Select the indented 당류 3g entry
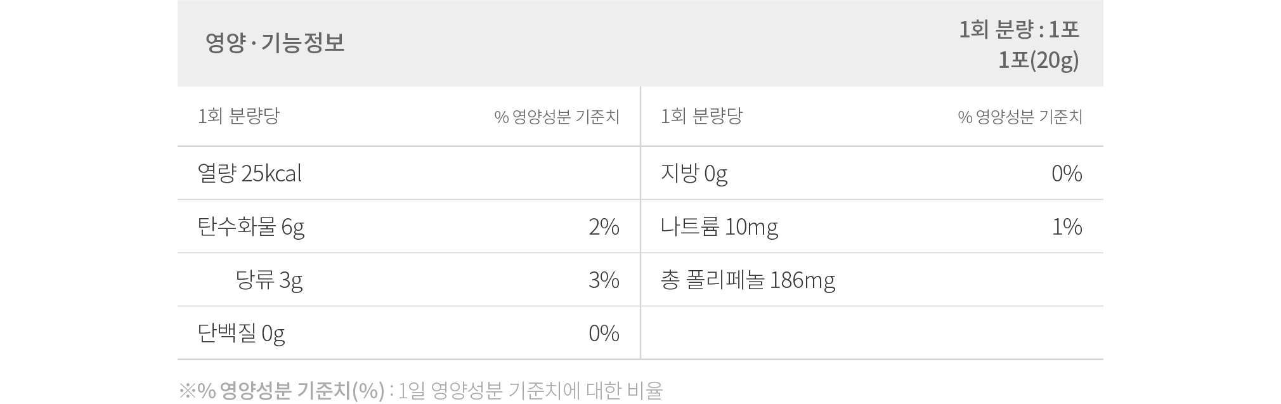Screen dimensions: 1281x404 pyautogui.click(x=269, y=280)
